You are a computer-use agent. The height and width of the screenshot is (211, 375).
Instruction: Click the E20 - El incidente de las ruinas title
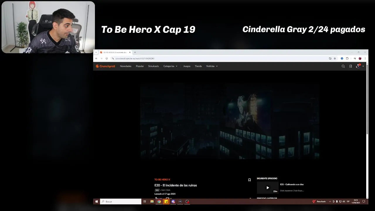175,185
